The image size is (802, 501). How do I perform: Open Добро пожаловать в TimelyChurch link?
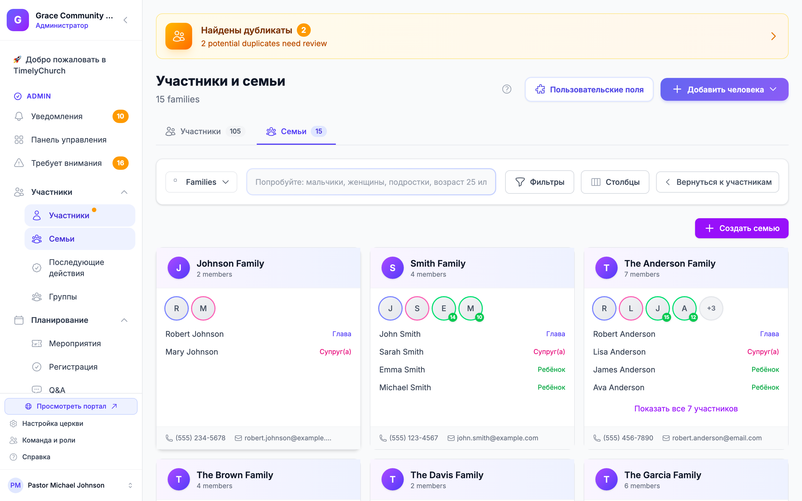pyautogui.click(x=71, y=65)
